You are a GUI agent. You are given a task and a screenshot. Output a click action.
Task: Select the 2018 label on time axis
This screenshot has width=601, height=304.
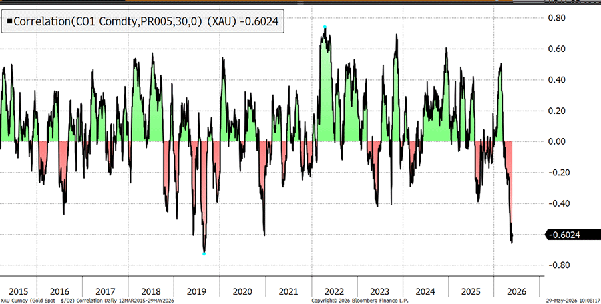(x=151, y=291)
